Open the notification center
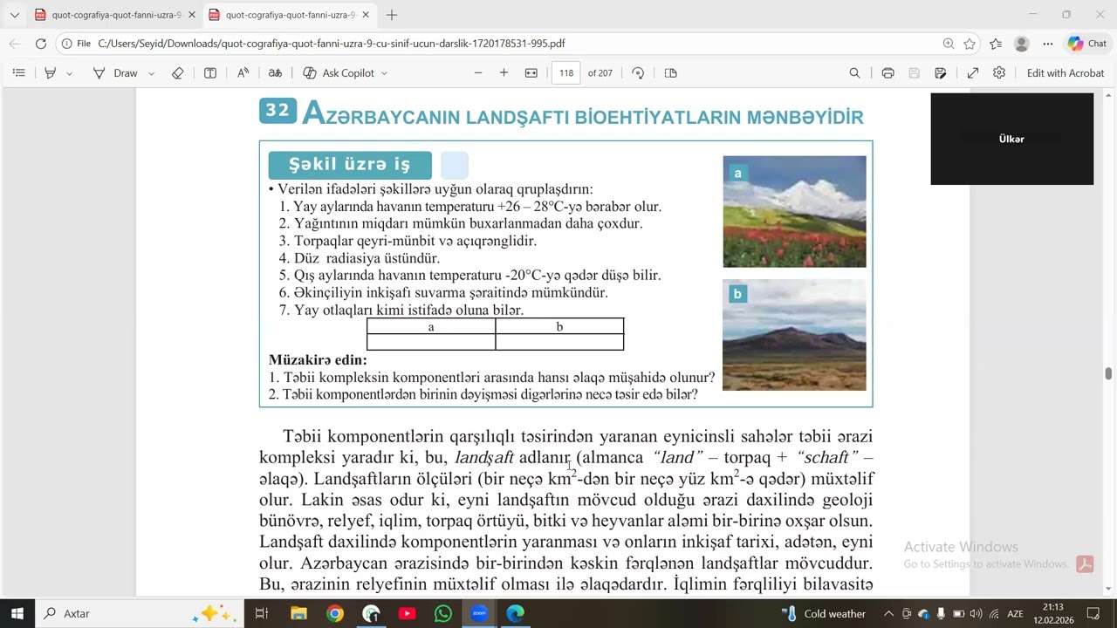 1093,613
